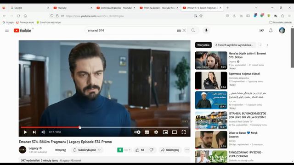Clear the search box with the X
Screen dimensions: 294x165
tap(184, 30)
